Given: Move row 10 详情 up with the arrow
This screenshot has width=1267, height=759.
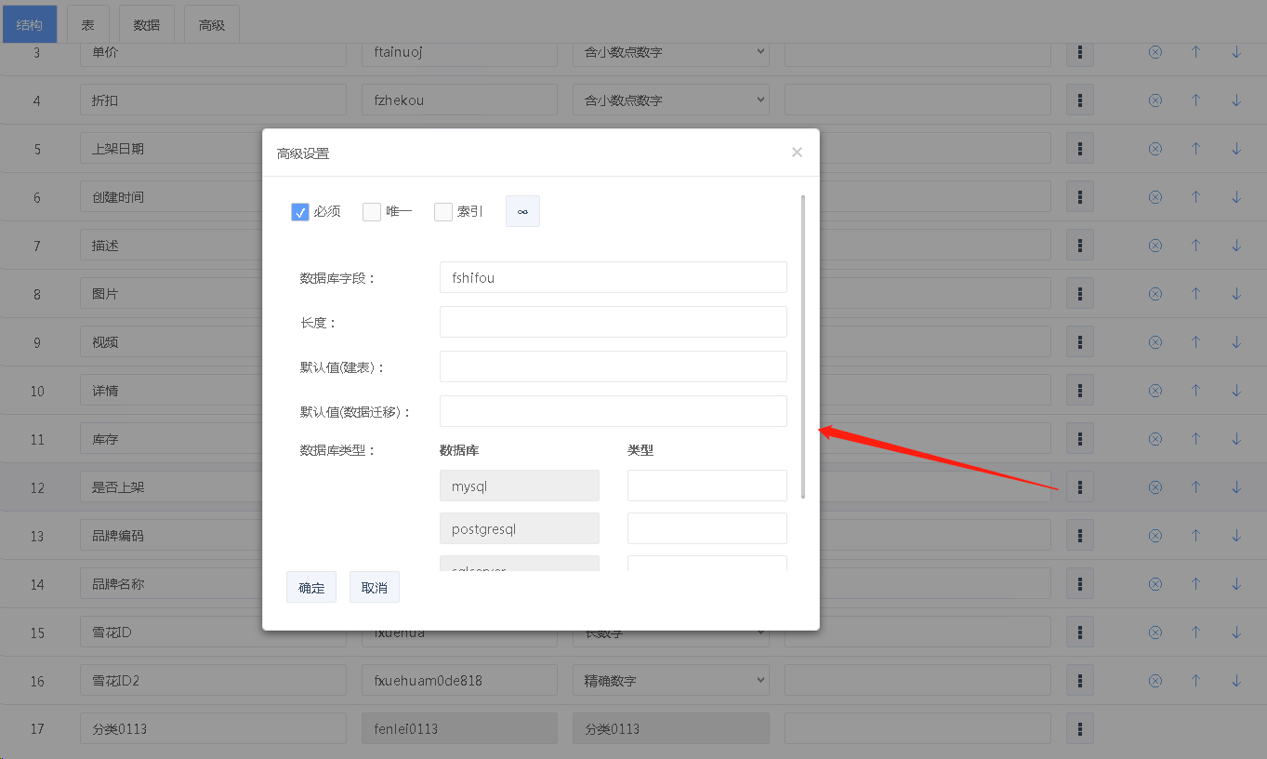Looking at the screenshot, I should 1195,391.
